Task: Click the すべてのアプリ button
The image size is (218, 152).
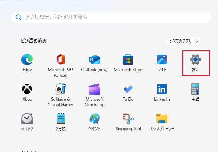Action: point(184,41)
